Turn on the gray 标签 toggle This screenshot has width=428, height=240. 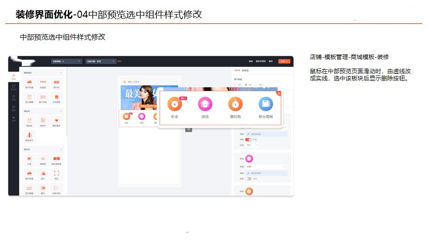[248, 179]
